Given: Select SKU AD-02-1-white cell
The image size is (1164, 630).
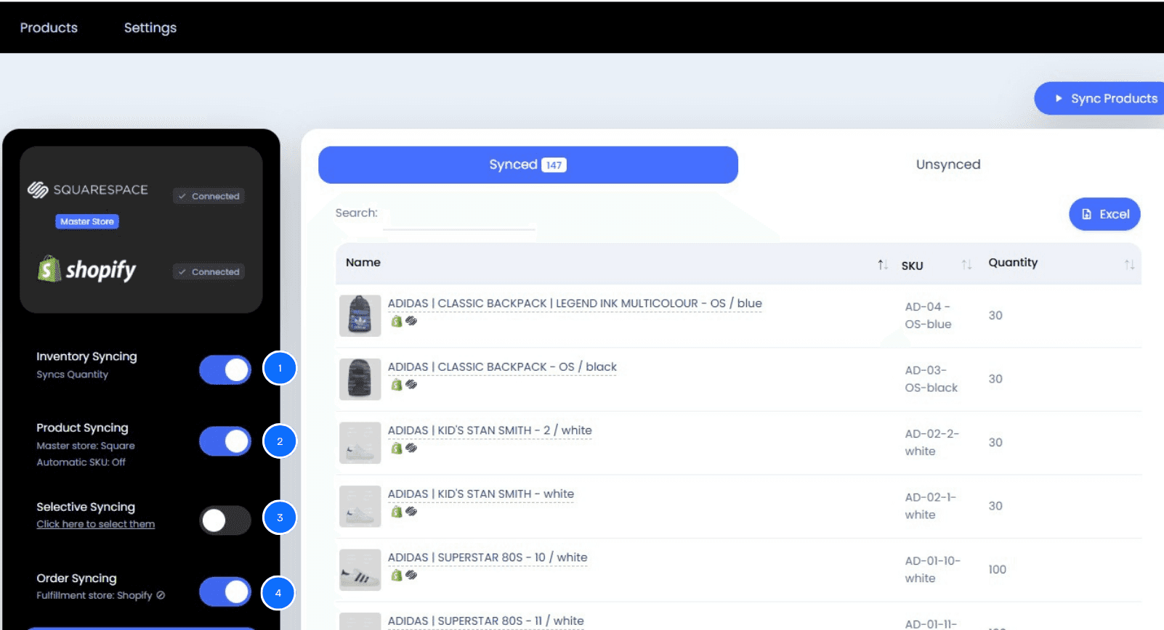Looking at the screenshot, I should (930, 506).
